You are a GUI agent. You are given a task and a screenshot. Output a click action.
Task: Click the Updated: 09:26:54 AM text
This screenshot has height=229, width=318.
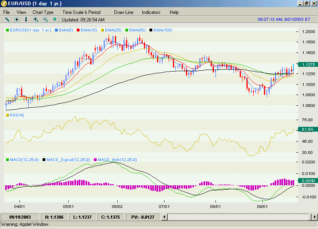pos(83,19)
